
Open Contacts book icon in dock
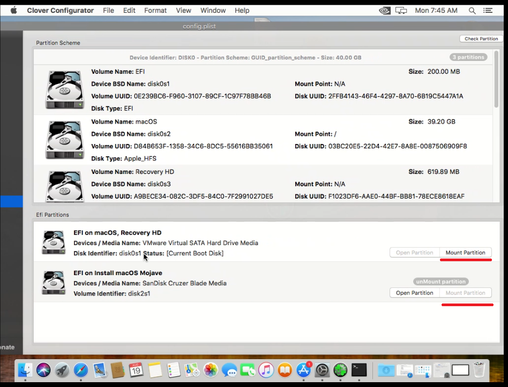pyautogui.click(x=117, y=370)
